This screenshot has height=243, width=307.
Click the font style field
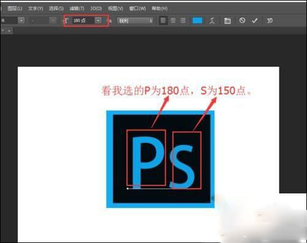[40, 21]
